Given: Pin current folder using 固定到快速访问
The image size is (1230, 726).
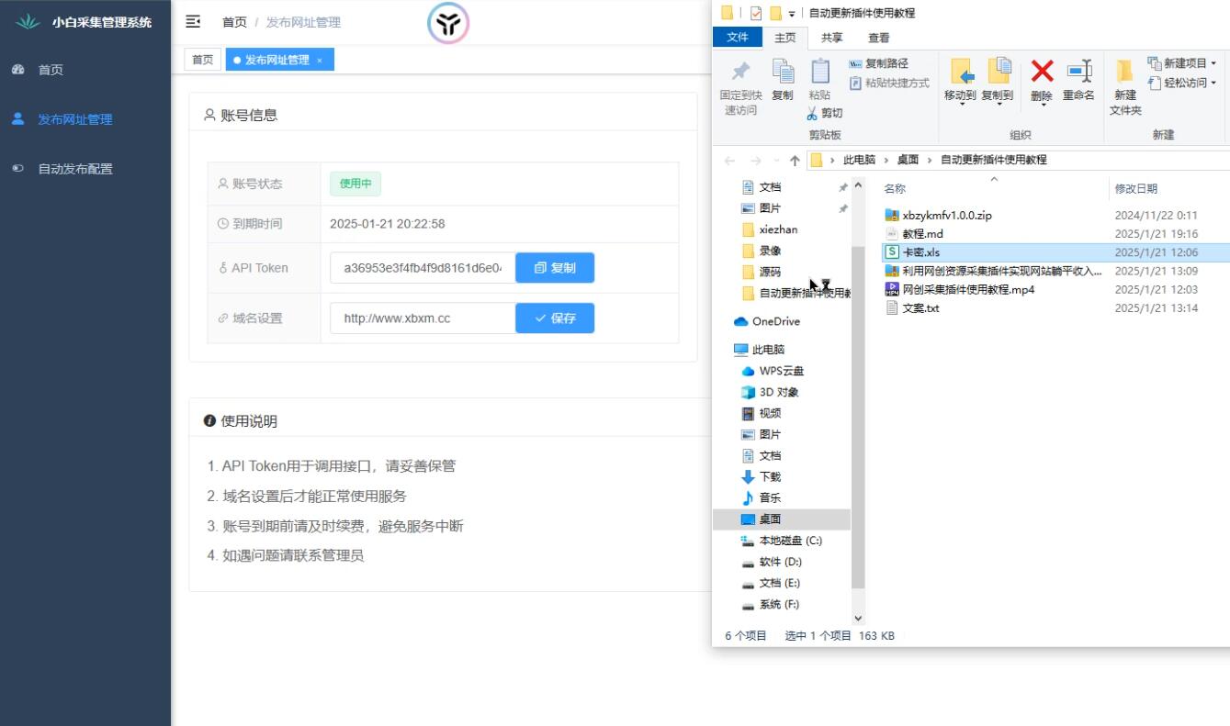Looking at the screenshot, I should pyautogui.click(x=740, y=87).
